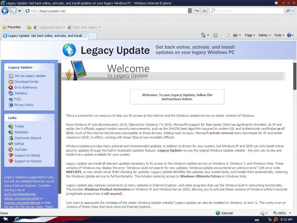The height and width of the screenshot is (223, 297).
Task: Click the Legacy Update globe logo
Action: pos(69,50)
